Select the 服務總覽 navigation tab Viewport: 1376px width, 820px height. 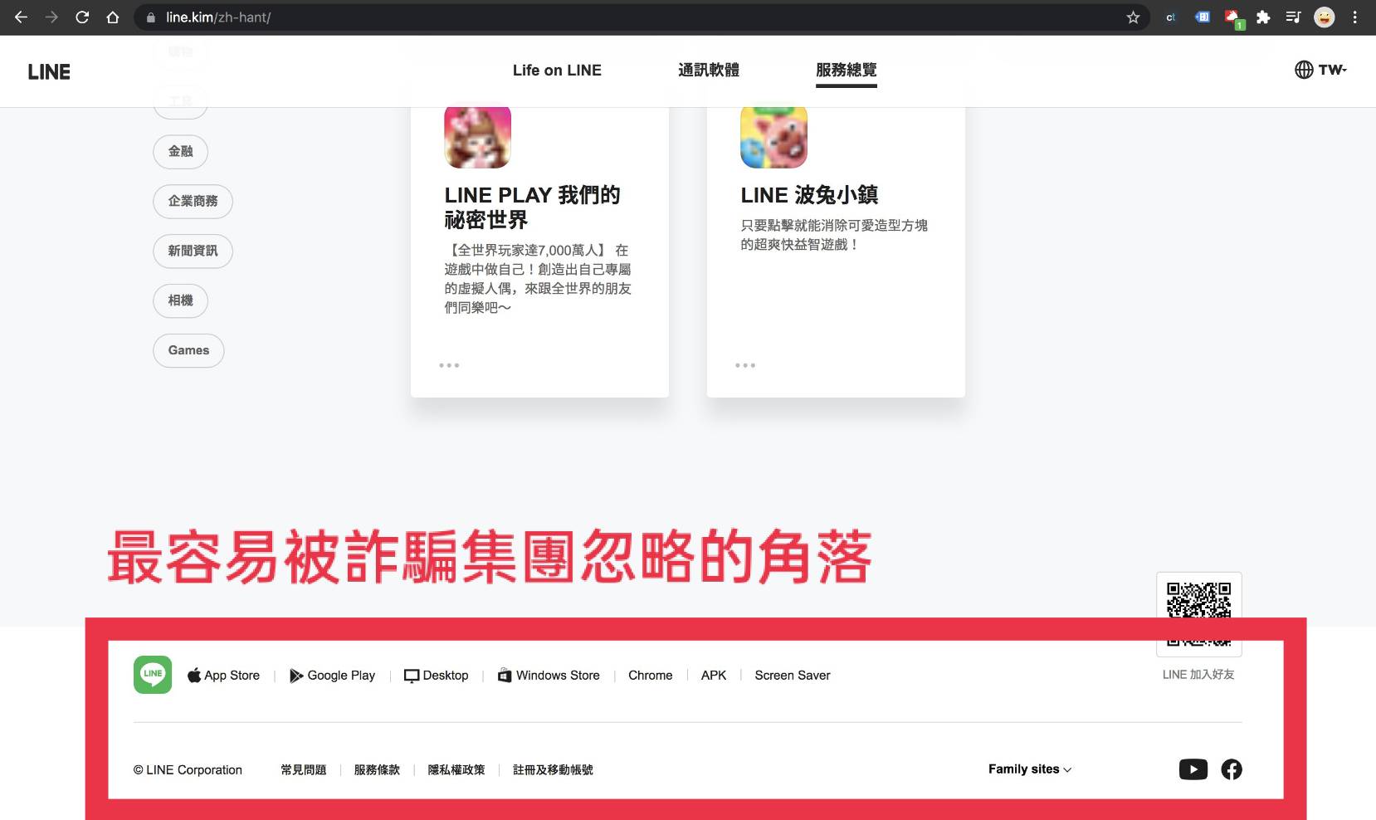click(846, 71)
